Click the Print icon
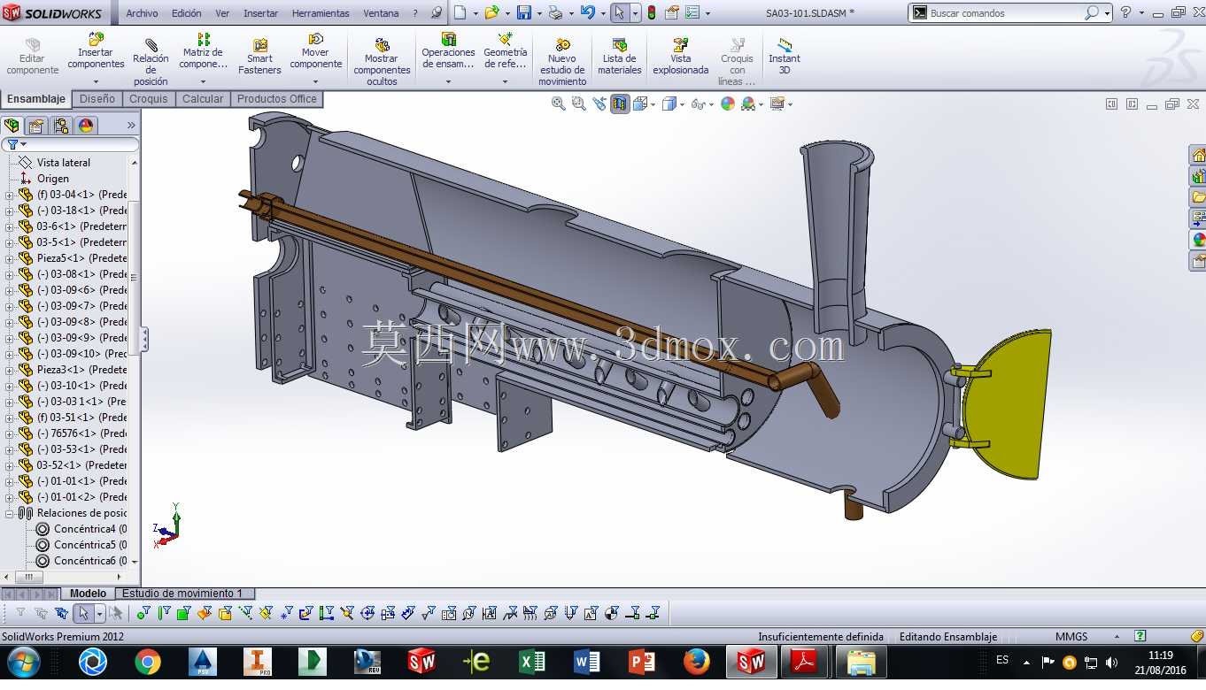 pos(555,12)
